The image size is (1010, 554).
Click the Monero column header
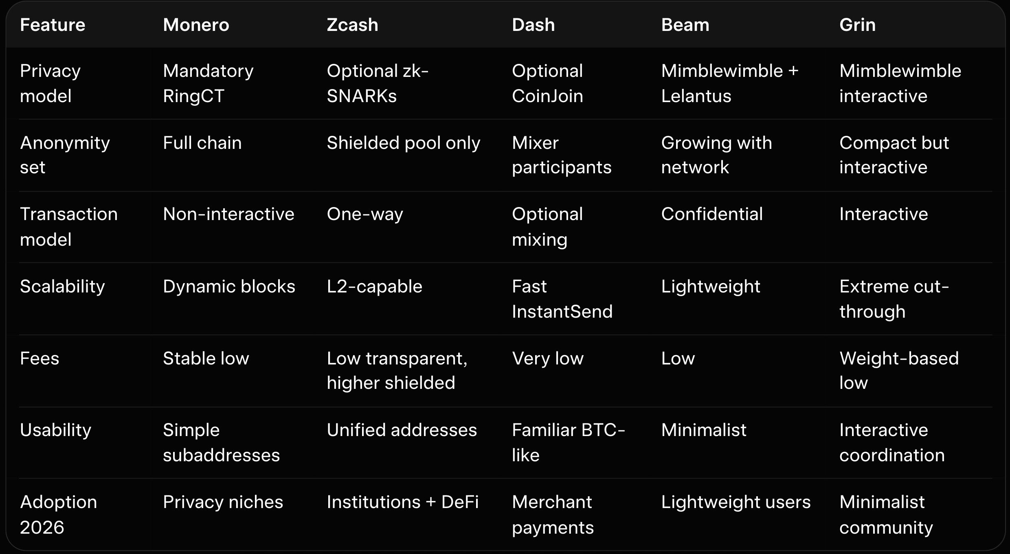(x=196, y=25)
